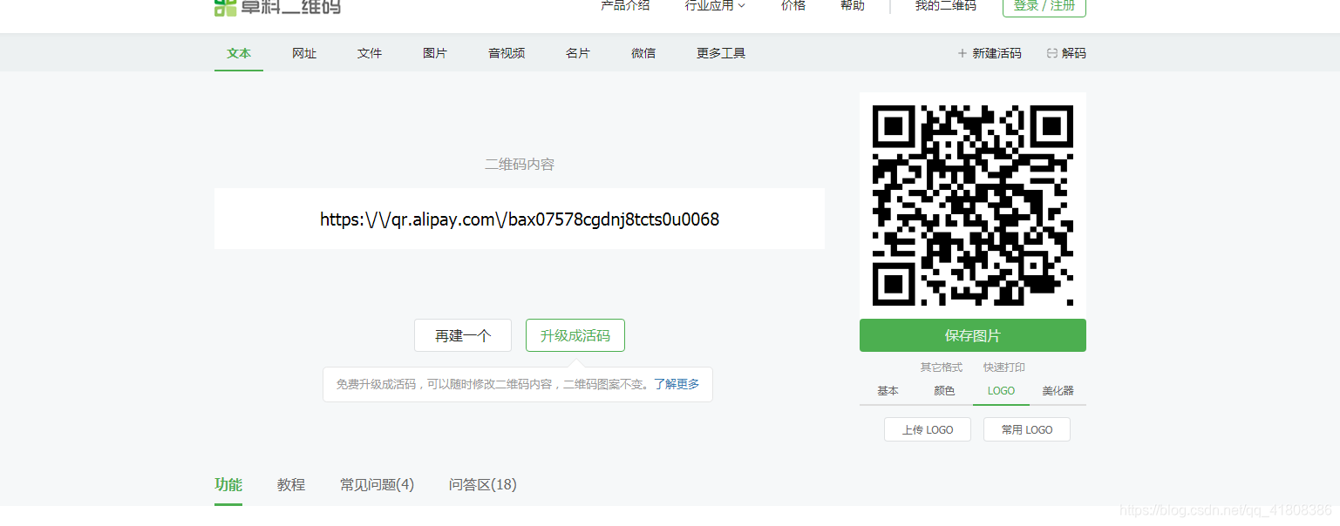Image resolution: width=1340 pixels, height=526 pixels.
Task: Click the QR content text field
Action: (x=520, y=219)
